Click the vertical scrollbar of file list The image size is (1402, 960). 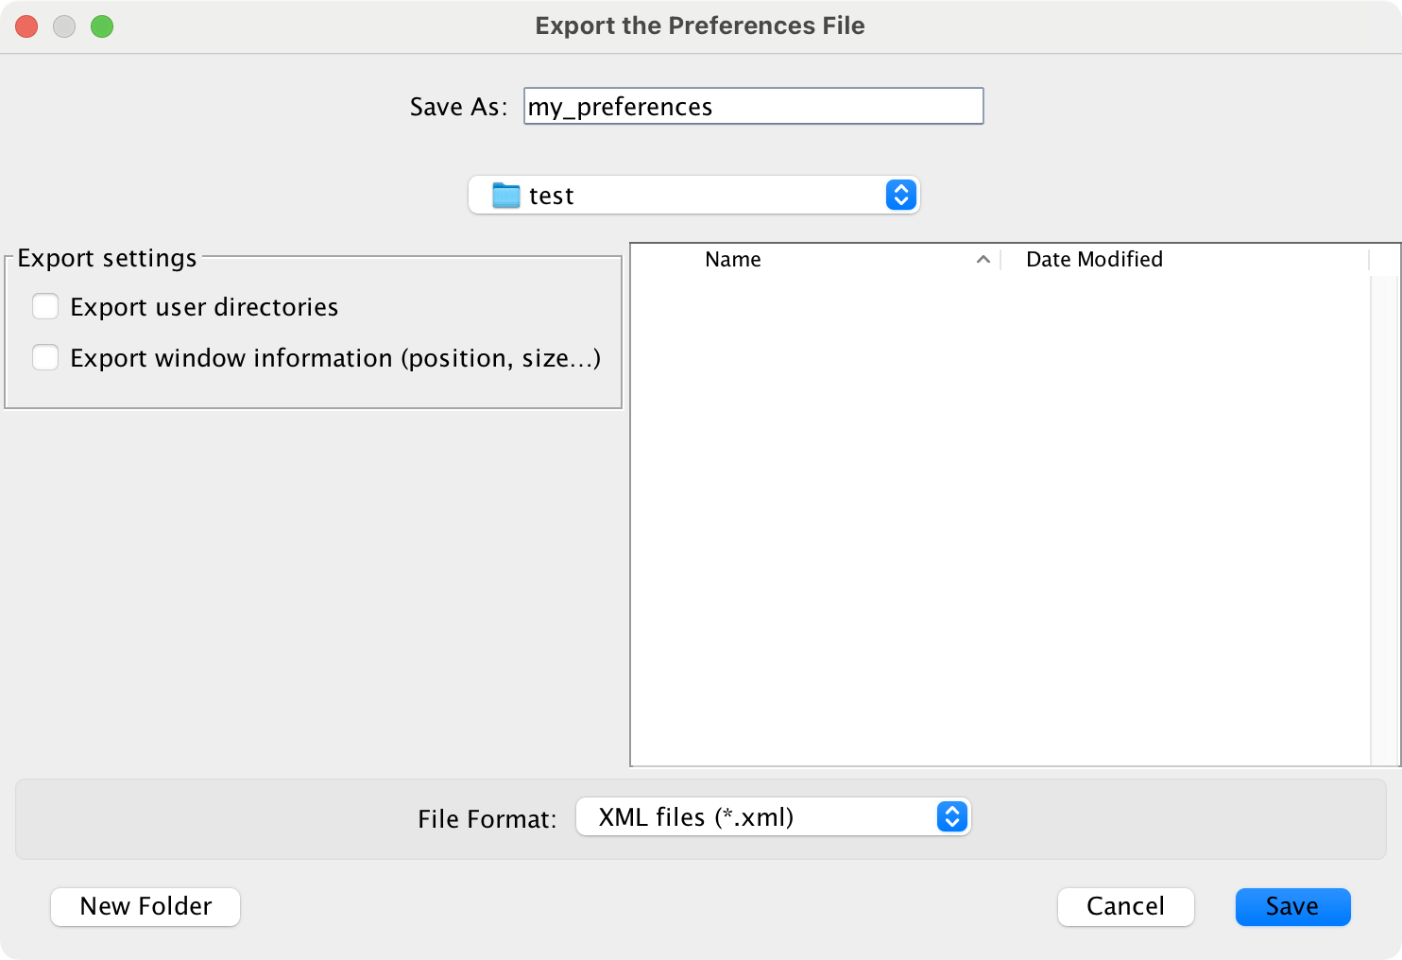click(1384, 520)
